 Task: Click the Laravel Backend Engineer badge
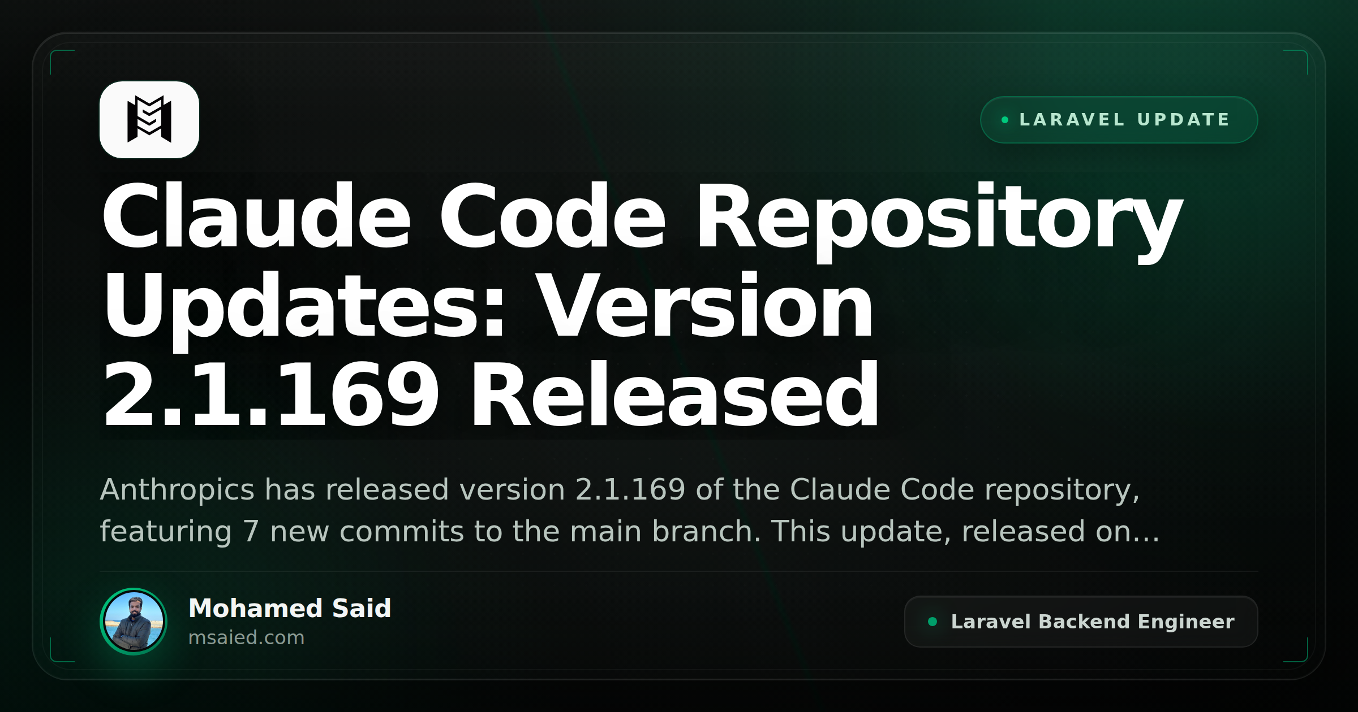click(x=1081, y=622)
